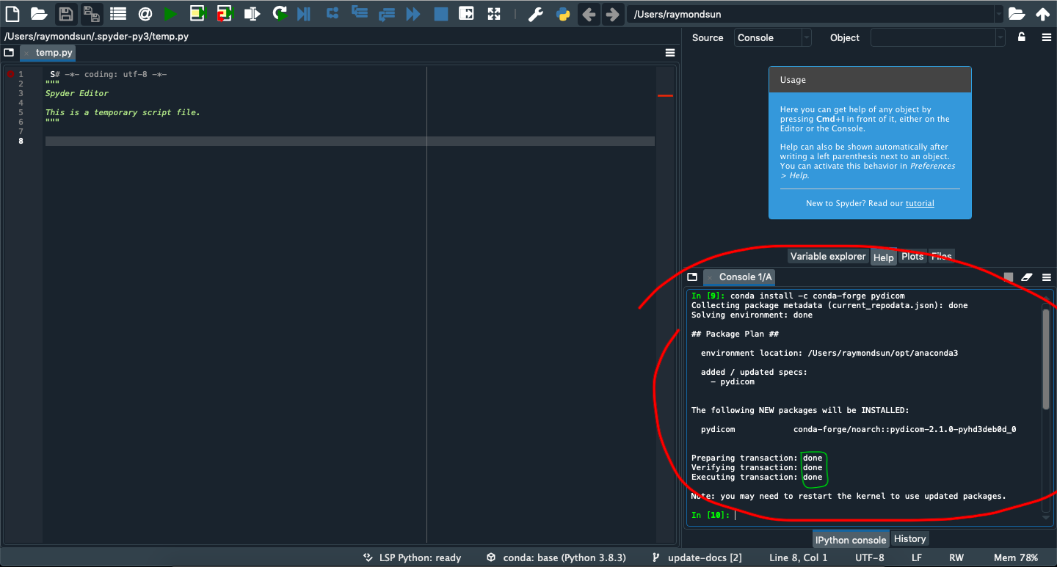Run the current cell
1057x567 pixels.
[x=197, y=13]
